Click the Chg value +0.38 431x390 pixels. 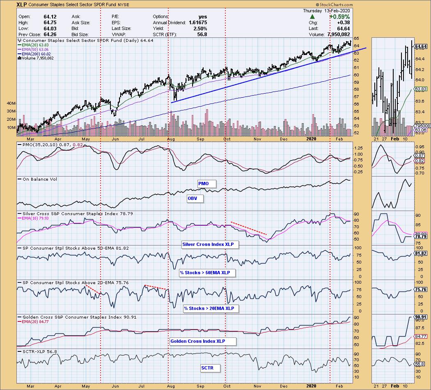click(344, 23)
